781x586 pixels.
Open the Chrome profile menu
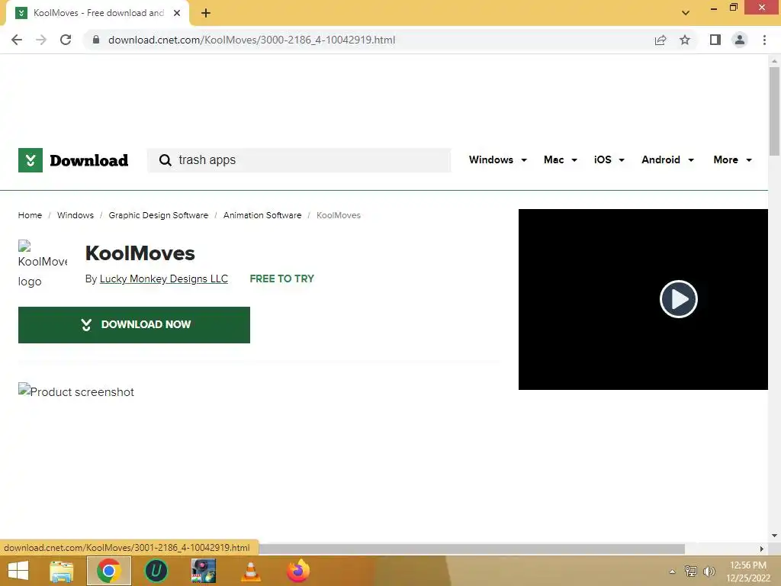tap(740, 40)
